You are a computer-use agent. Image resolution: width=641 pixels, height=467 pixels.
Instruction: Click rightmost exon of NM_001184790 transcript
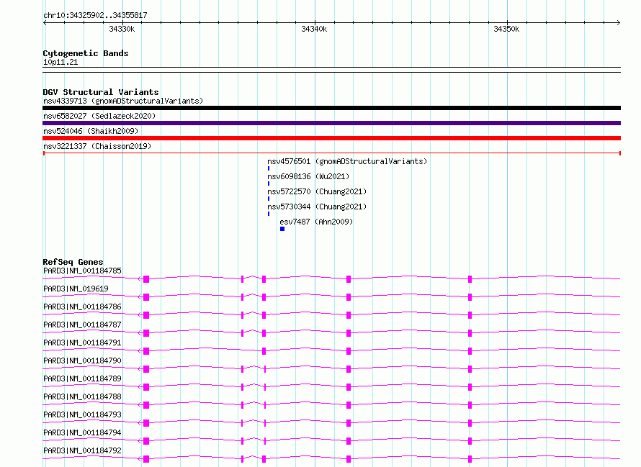click(470, 369)
